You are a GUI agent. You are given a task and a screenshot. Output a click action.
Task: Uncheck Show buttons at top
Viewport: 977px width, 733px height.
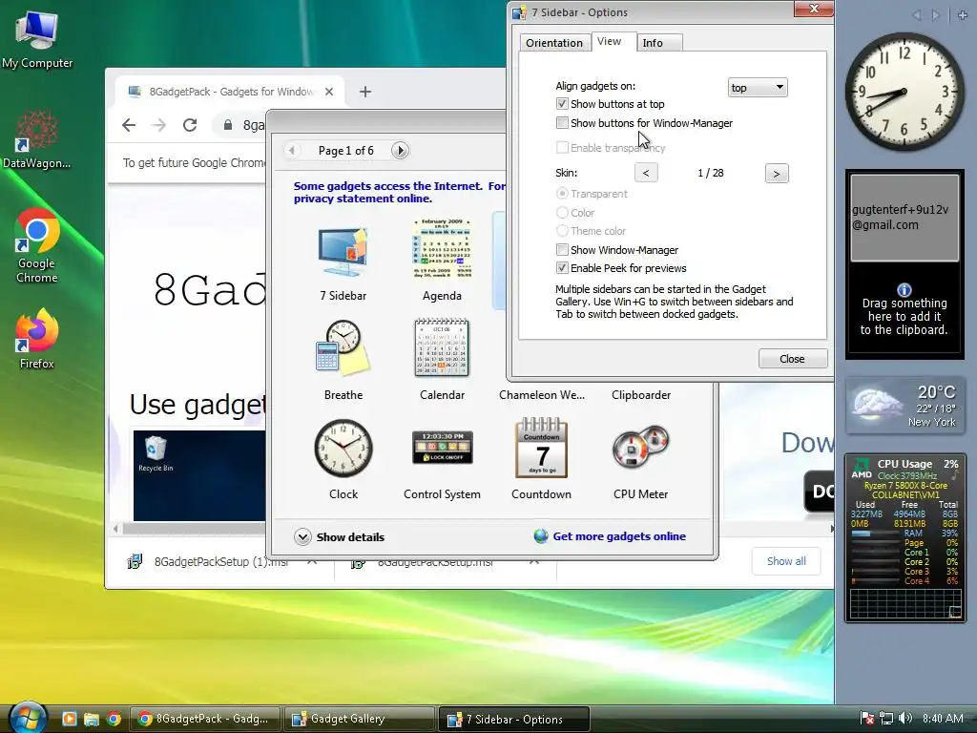562,103
